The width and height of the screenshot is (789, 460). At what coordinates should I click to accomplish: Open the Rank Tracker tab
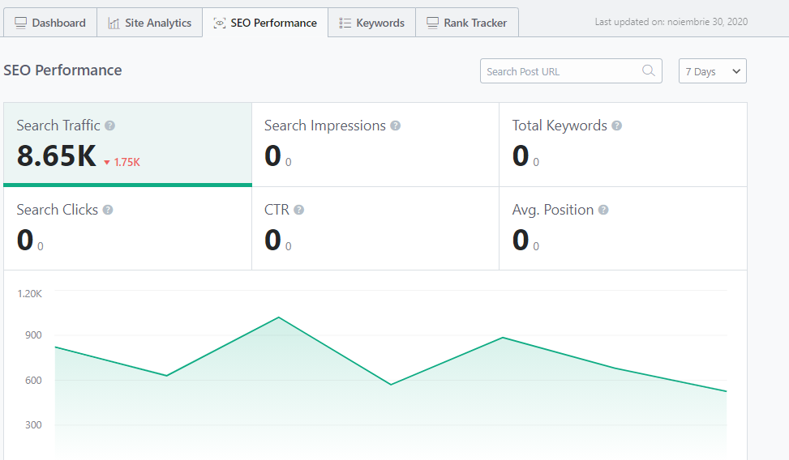[x=466, y=23]
